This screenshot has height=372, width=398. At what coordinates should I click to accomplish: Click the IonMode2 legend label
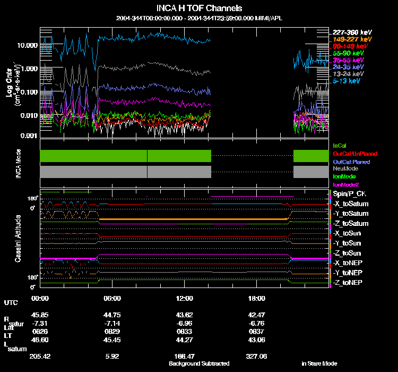click(x=345, y=185)
